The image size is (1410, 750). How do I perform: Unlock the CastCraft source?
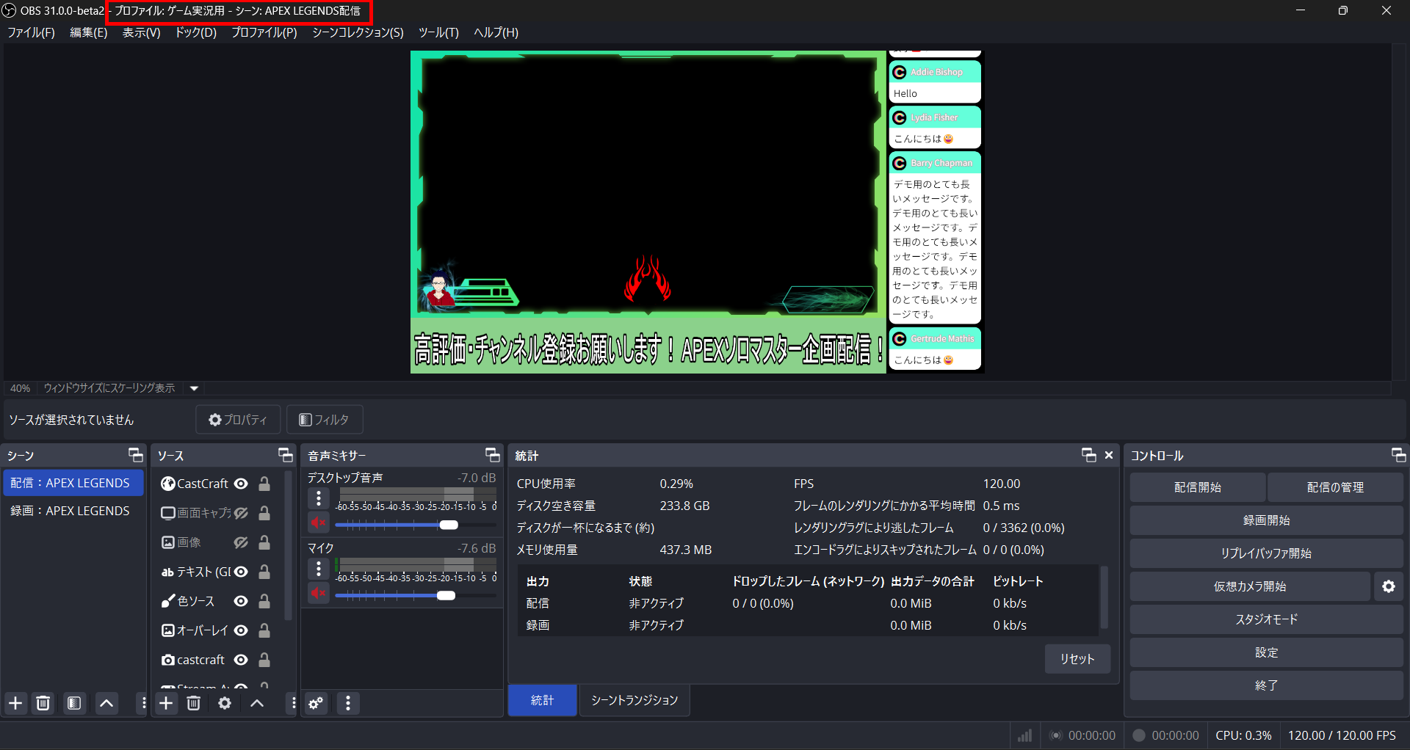click(264, 484)
